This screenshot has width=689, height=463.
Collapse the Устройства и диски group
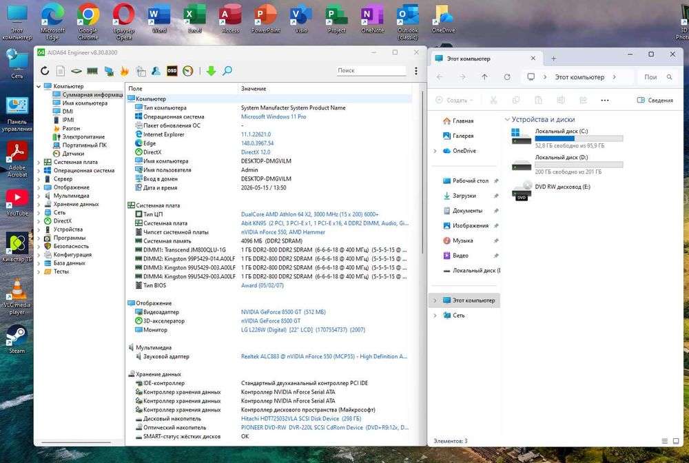click(507, 119)
